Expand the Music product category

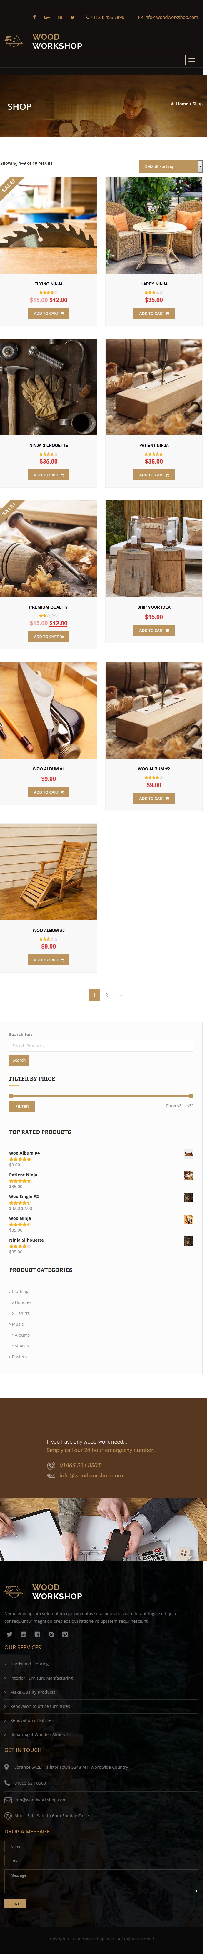[17, 1324]
